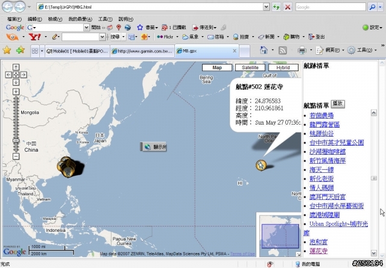This screenshot has width=386, height=268.
Task: Click the RSS feeds icon in command bar
Action: (x=283, y=51)
